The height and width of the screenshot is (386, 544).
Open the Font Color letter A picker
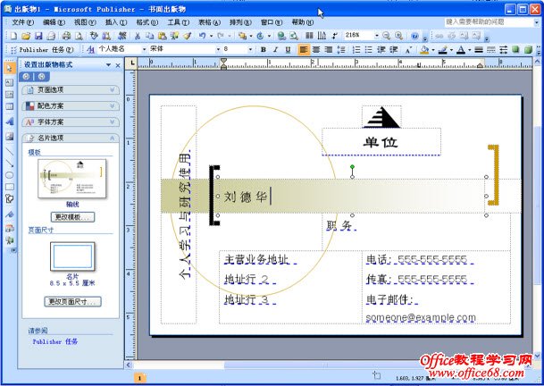(461, 50)
